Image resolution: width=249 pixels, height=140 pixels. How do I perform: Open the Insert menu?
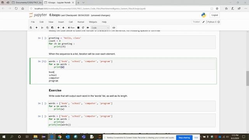point(61,22)
